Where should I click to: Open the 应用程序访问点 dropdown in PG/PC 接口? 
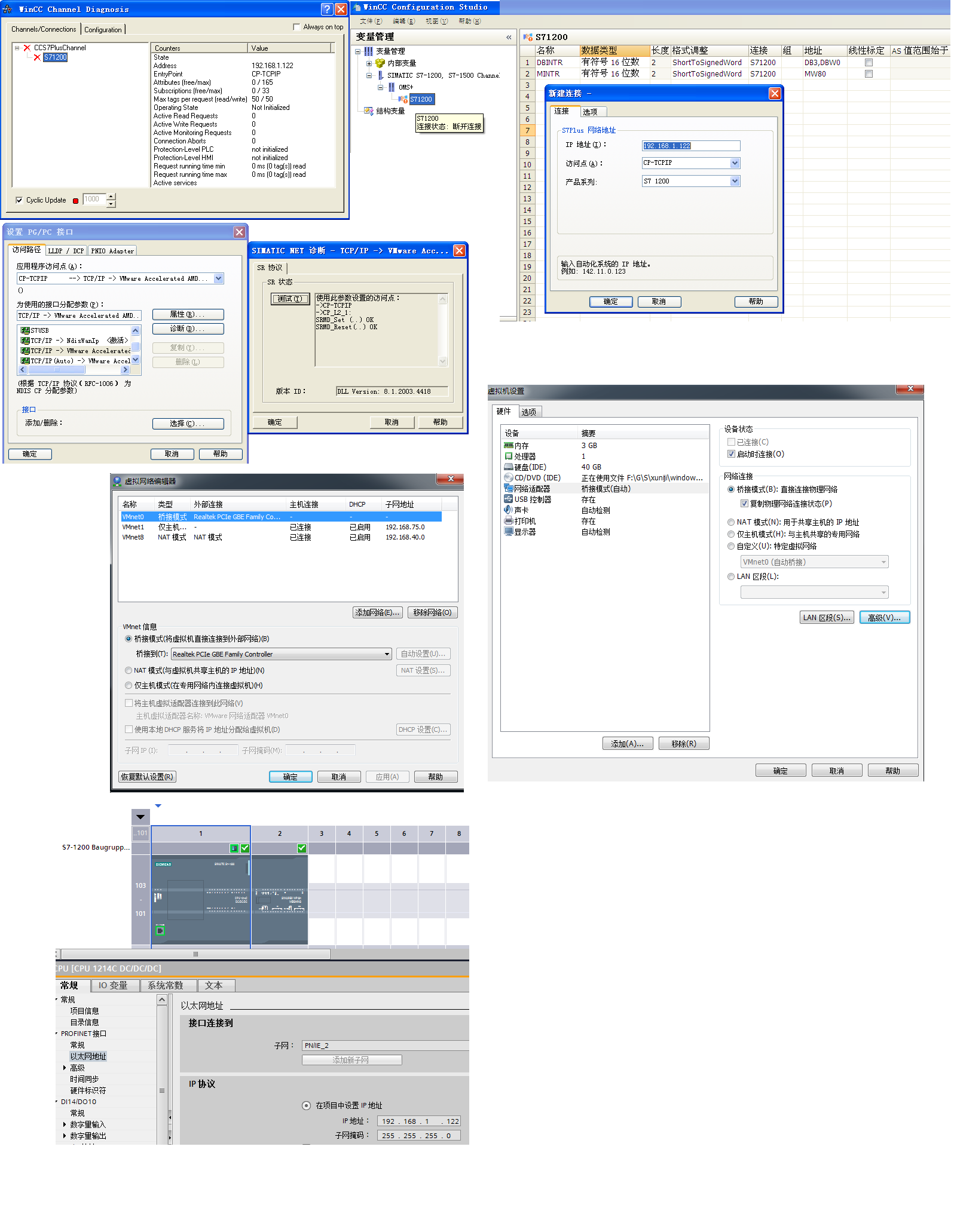[x=218, y=278]
